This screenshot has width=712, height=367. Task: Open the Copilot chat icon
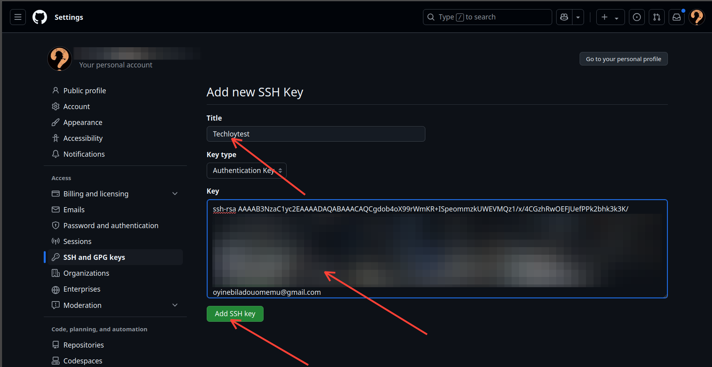tap(564, 17)
